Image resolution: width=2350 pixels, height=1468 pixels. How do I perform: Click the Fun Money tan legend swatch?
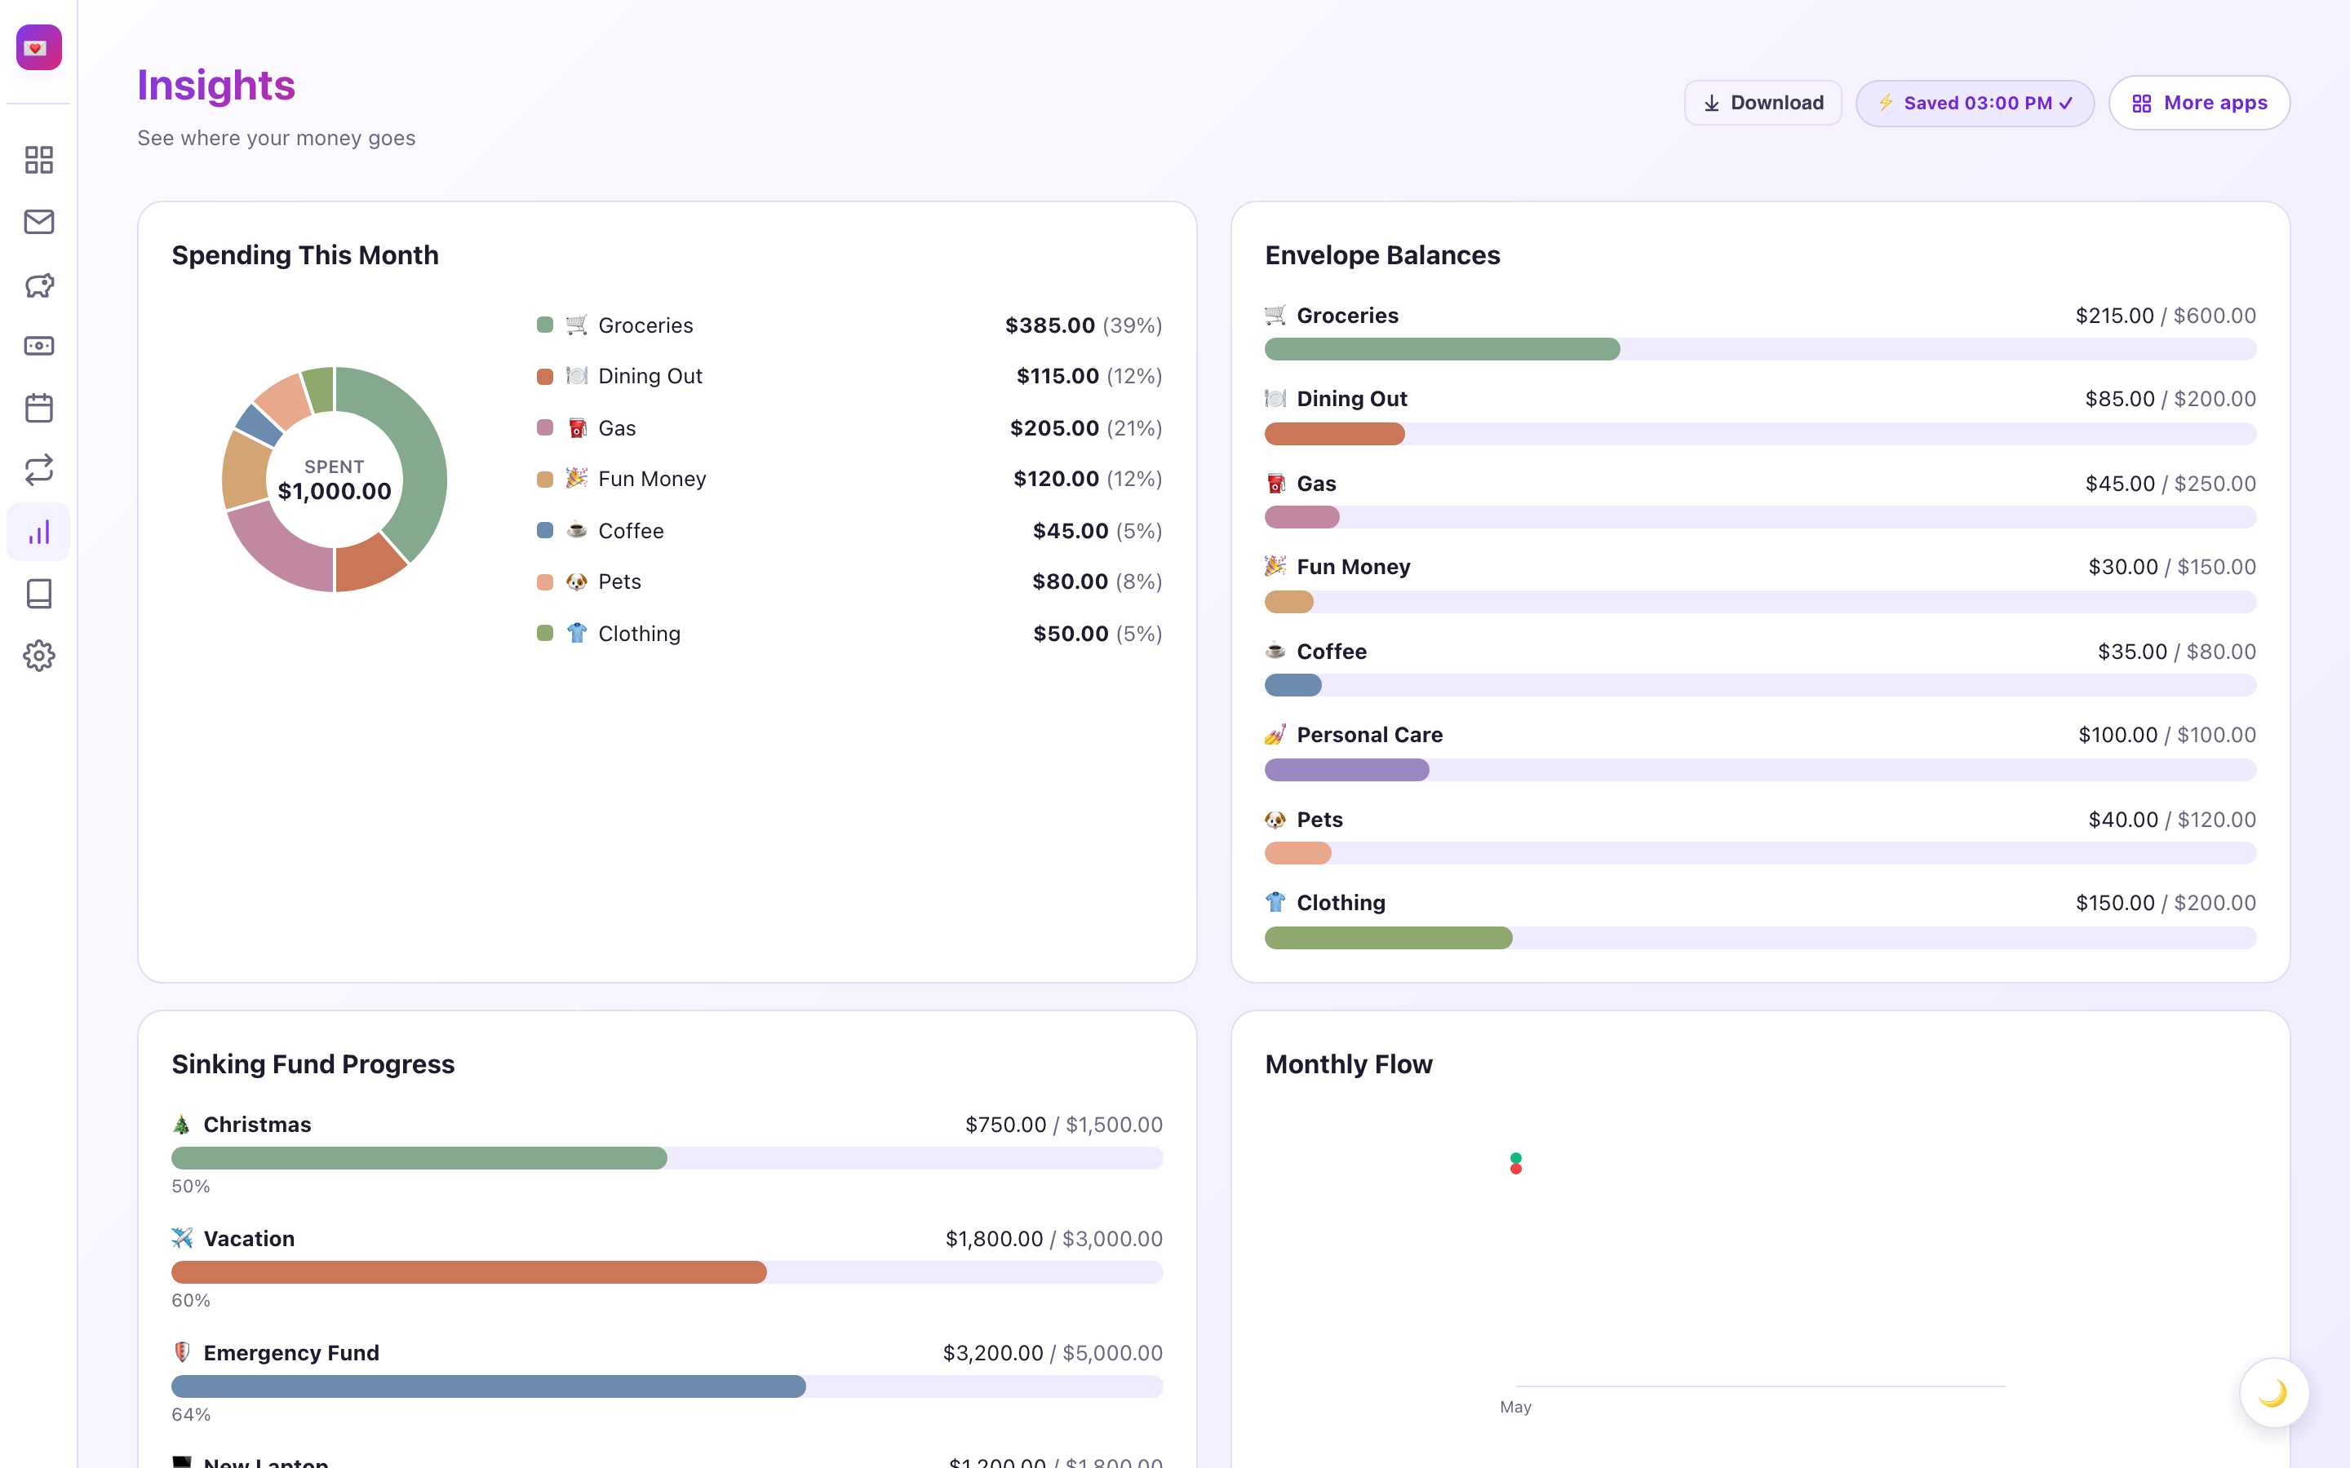click(545, 479)
